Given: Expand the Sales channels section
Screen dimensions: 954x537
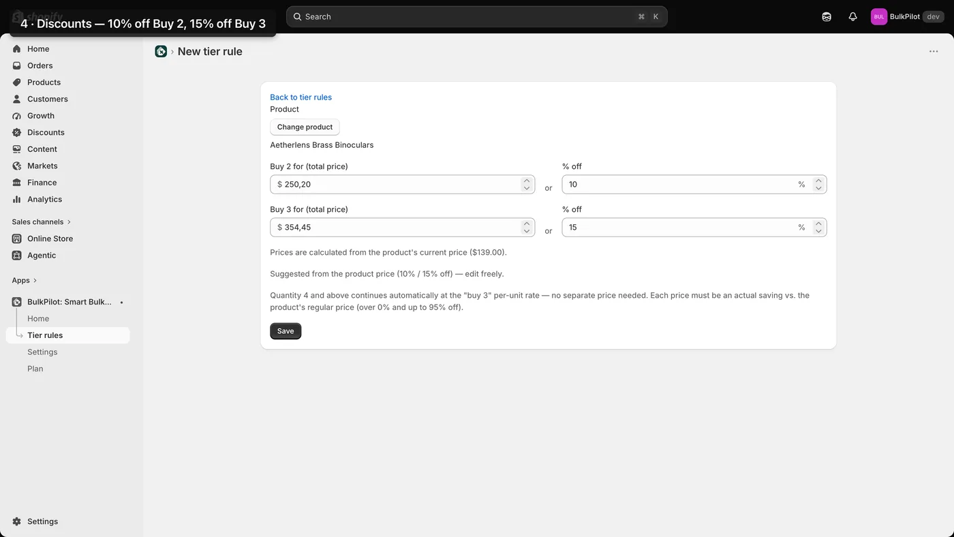Looking at the screenshot, I should pos(42,222).
